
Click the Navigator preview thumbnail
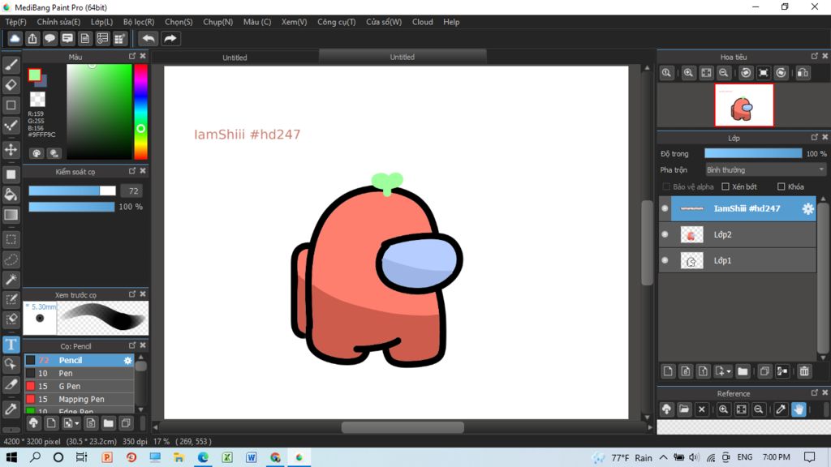point(743,105)
